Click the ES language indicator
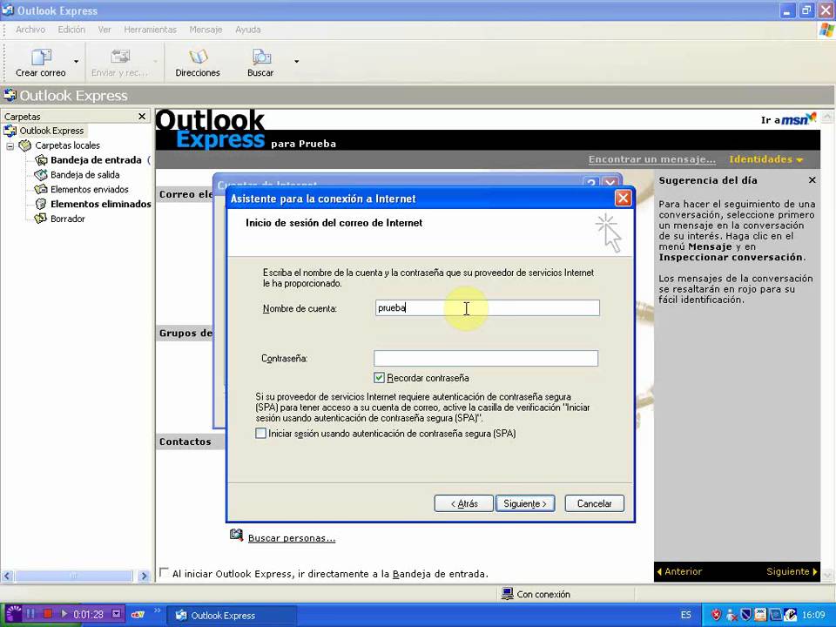The height and width of the screenshot is (627, 836). pyautogui.click(x=685, y=615)
